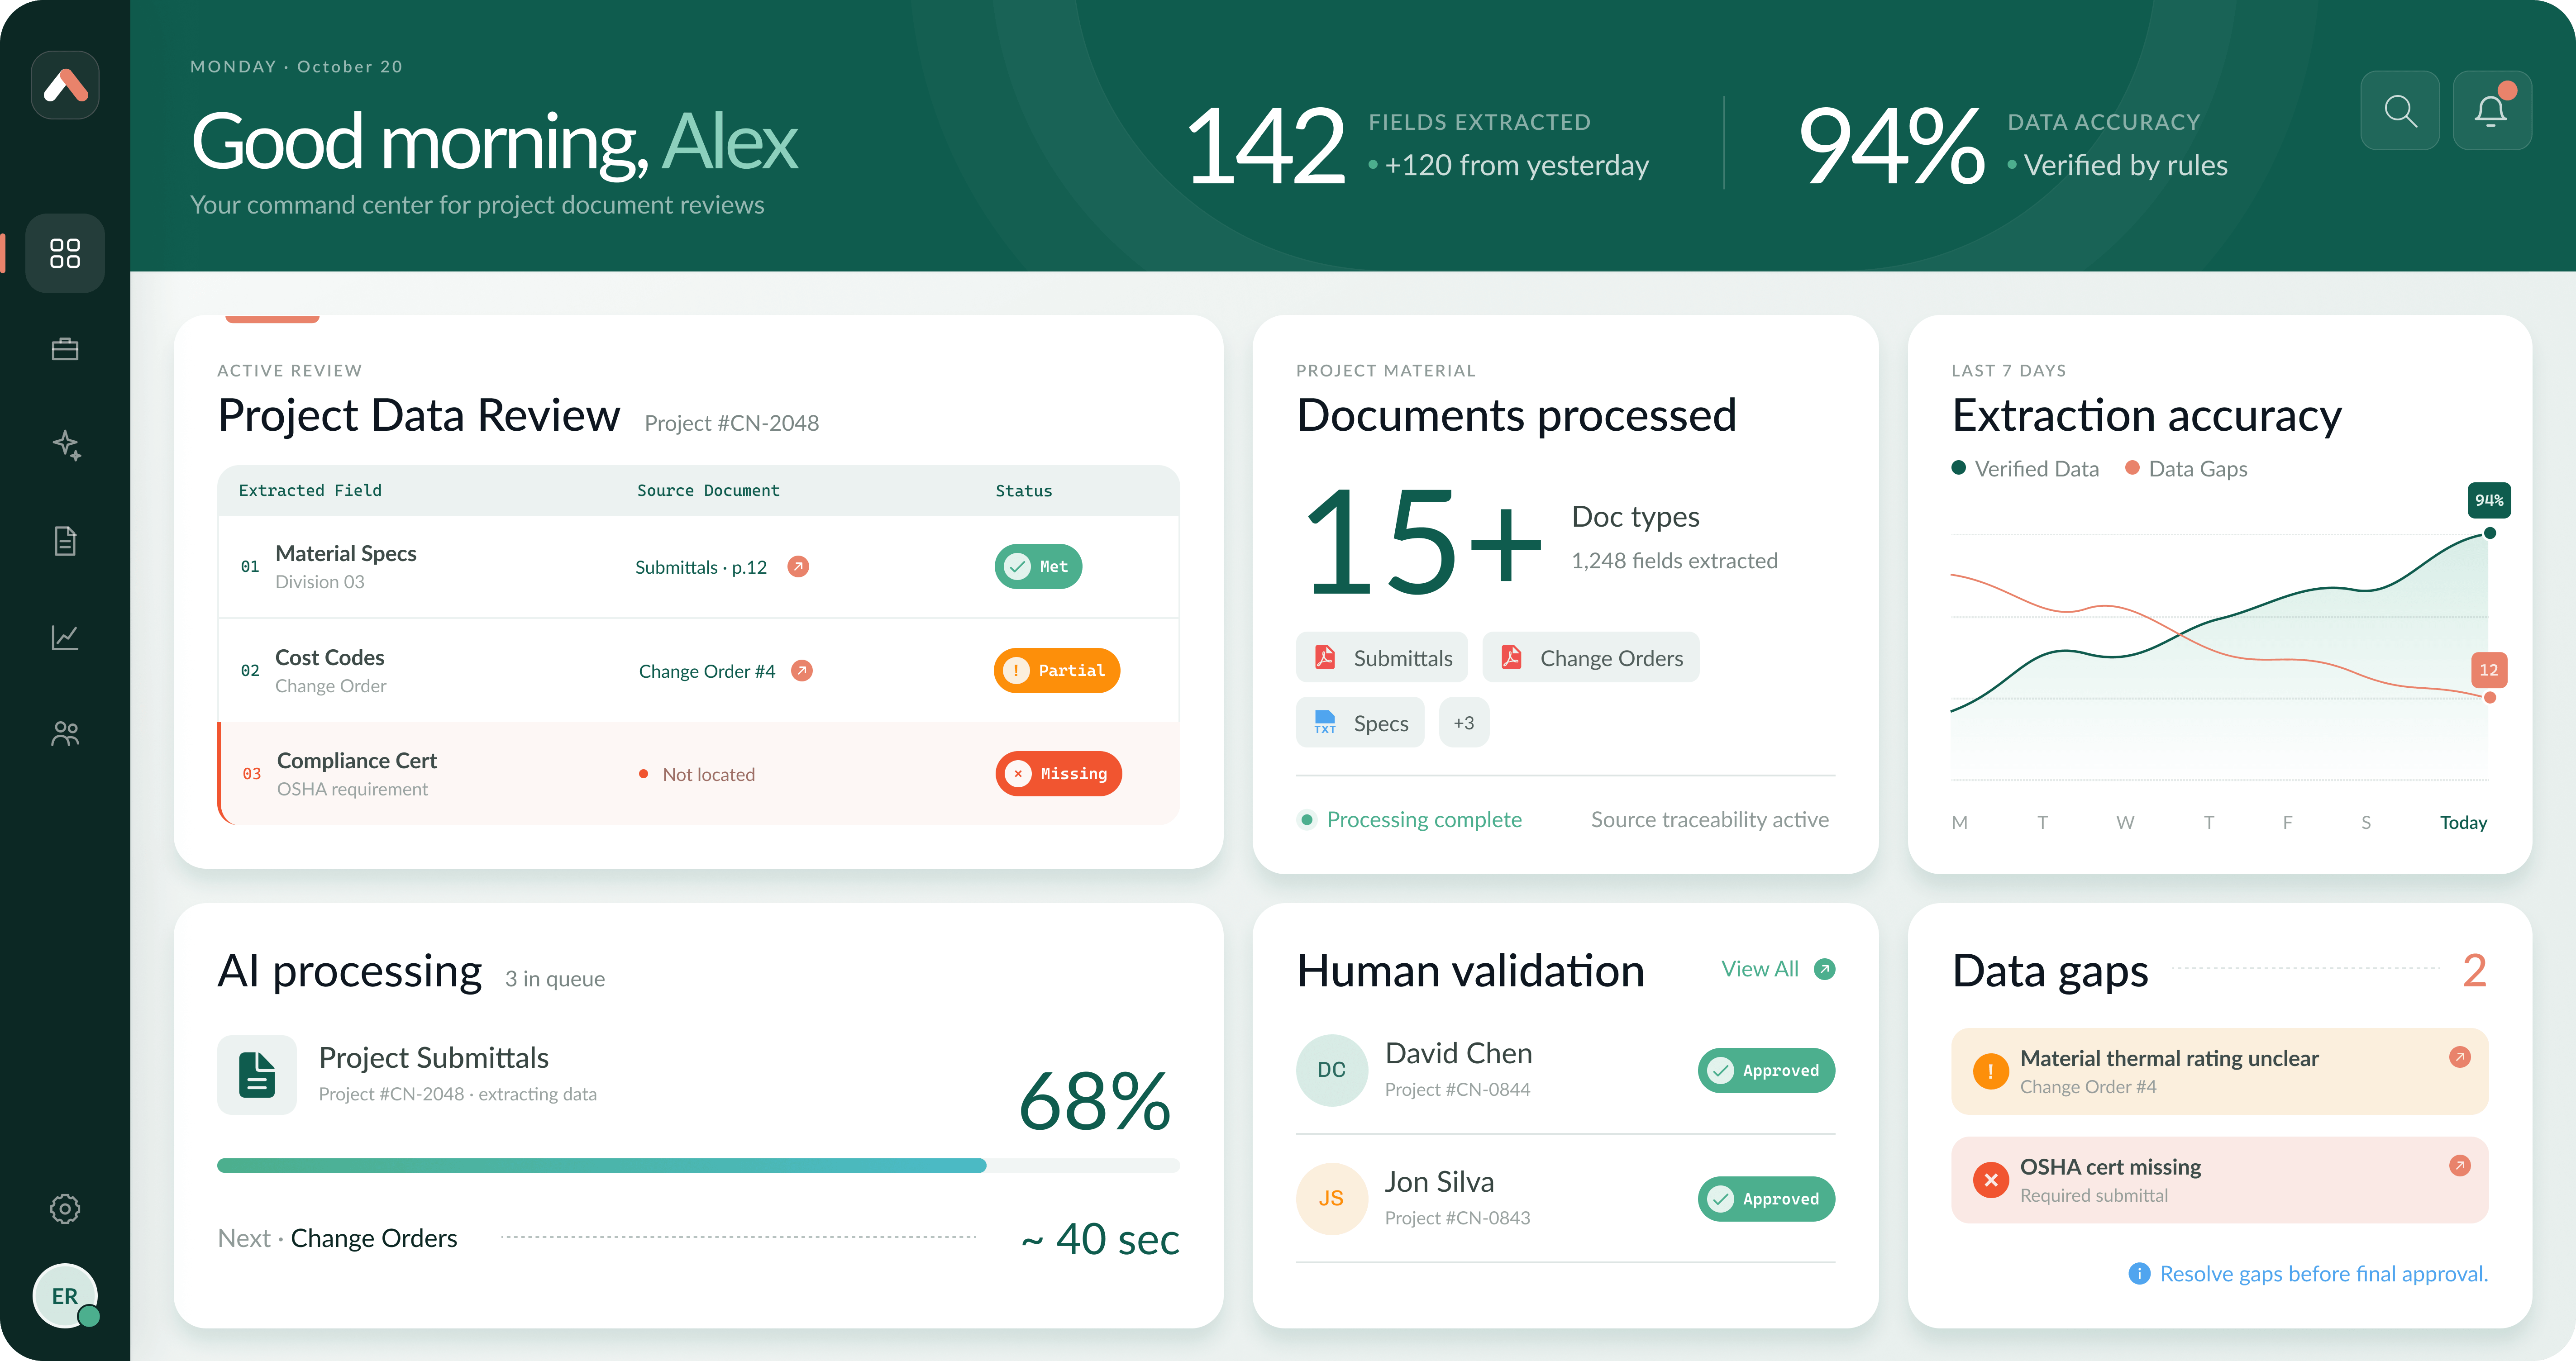This screenshot has height=1361, width=2576.
Task: Open the documents page icon in sidebar
Action: (x=65, y=541)
